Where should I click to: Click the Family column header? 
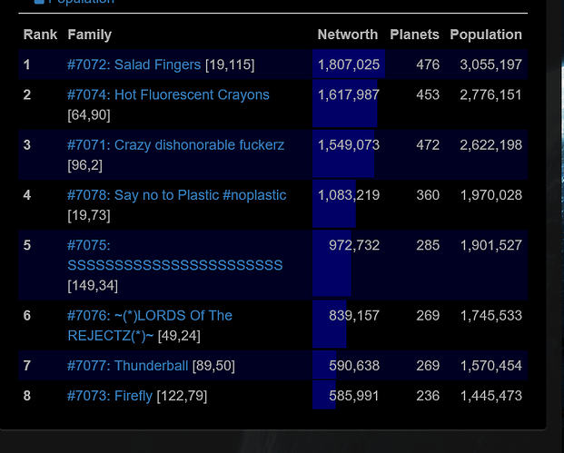pos(89,34)
